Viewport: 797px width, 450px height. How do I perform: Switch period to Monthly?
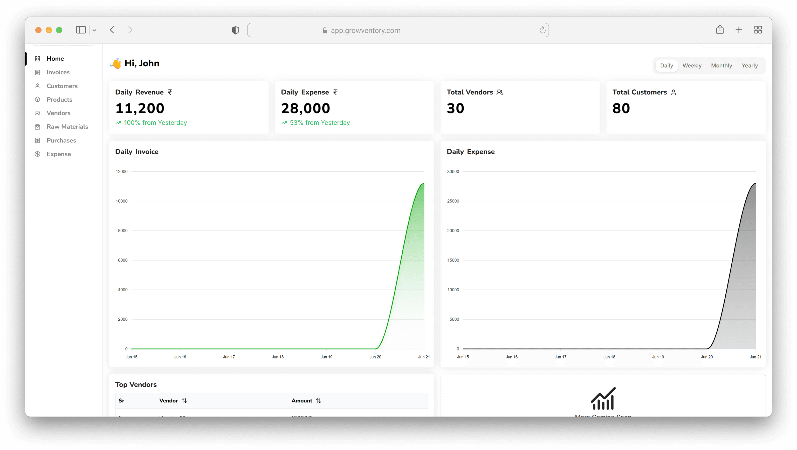pos(721,66)
